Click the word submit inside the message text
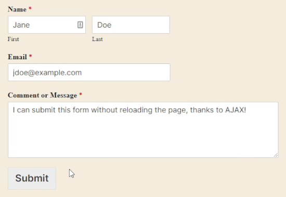 (44, 110)
